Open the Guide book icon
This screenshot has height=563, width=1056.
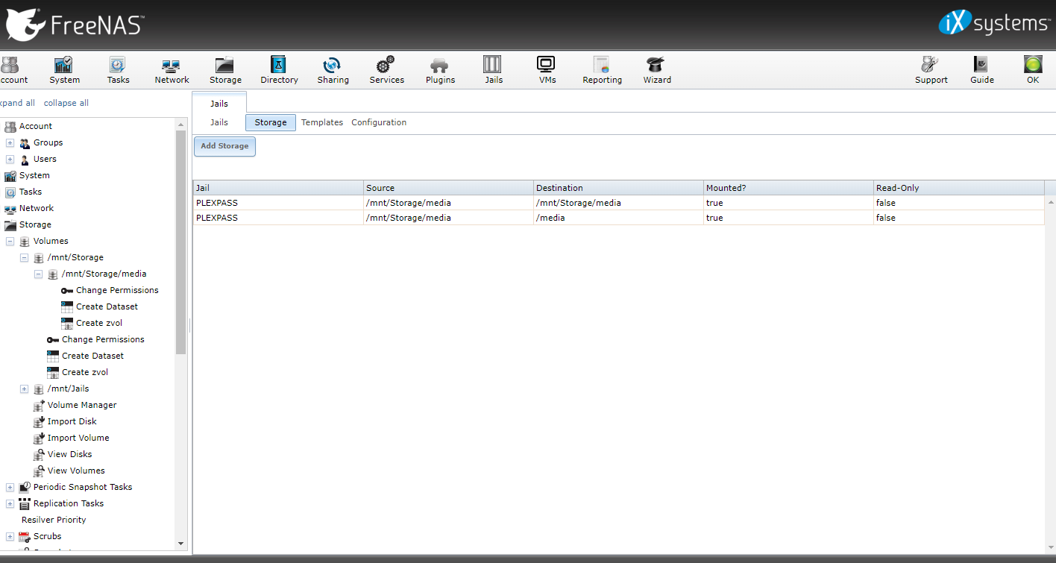click(x=981, y=66)
